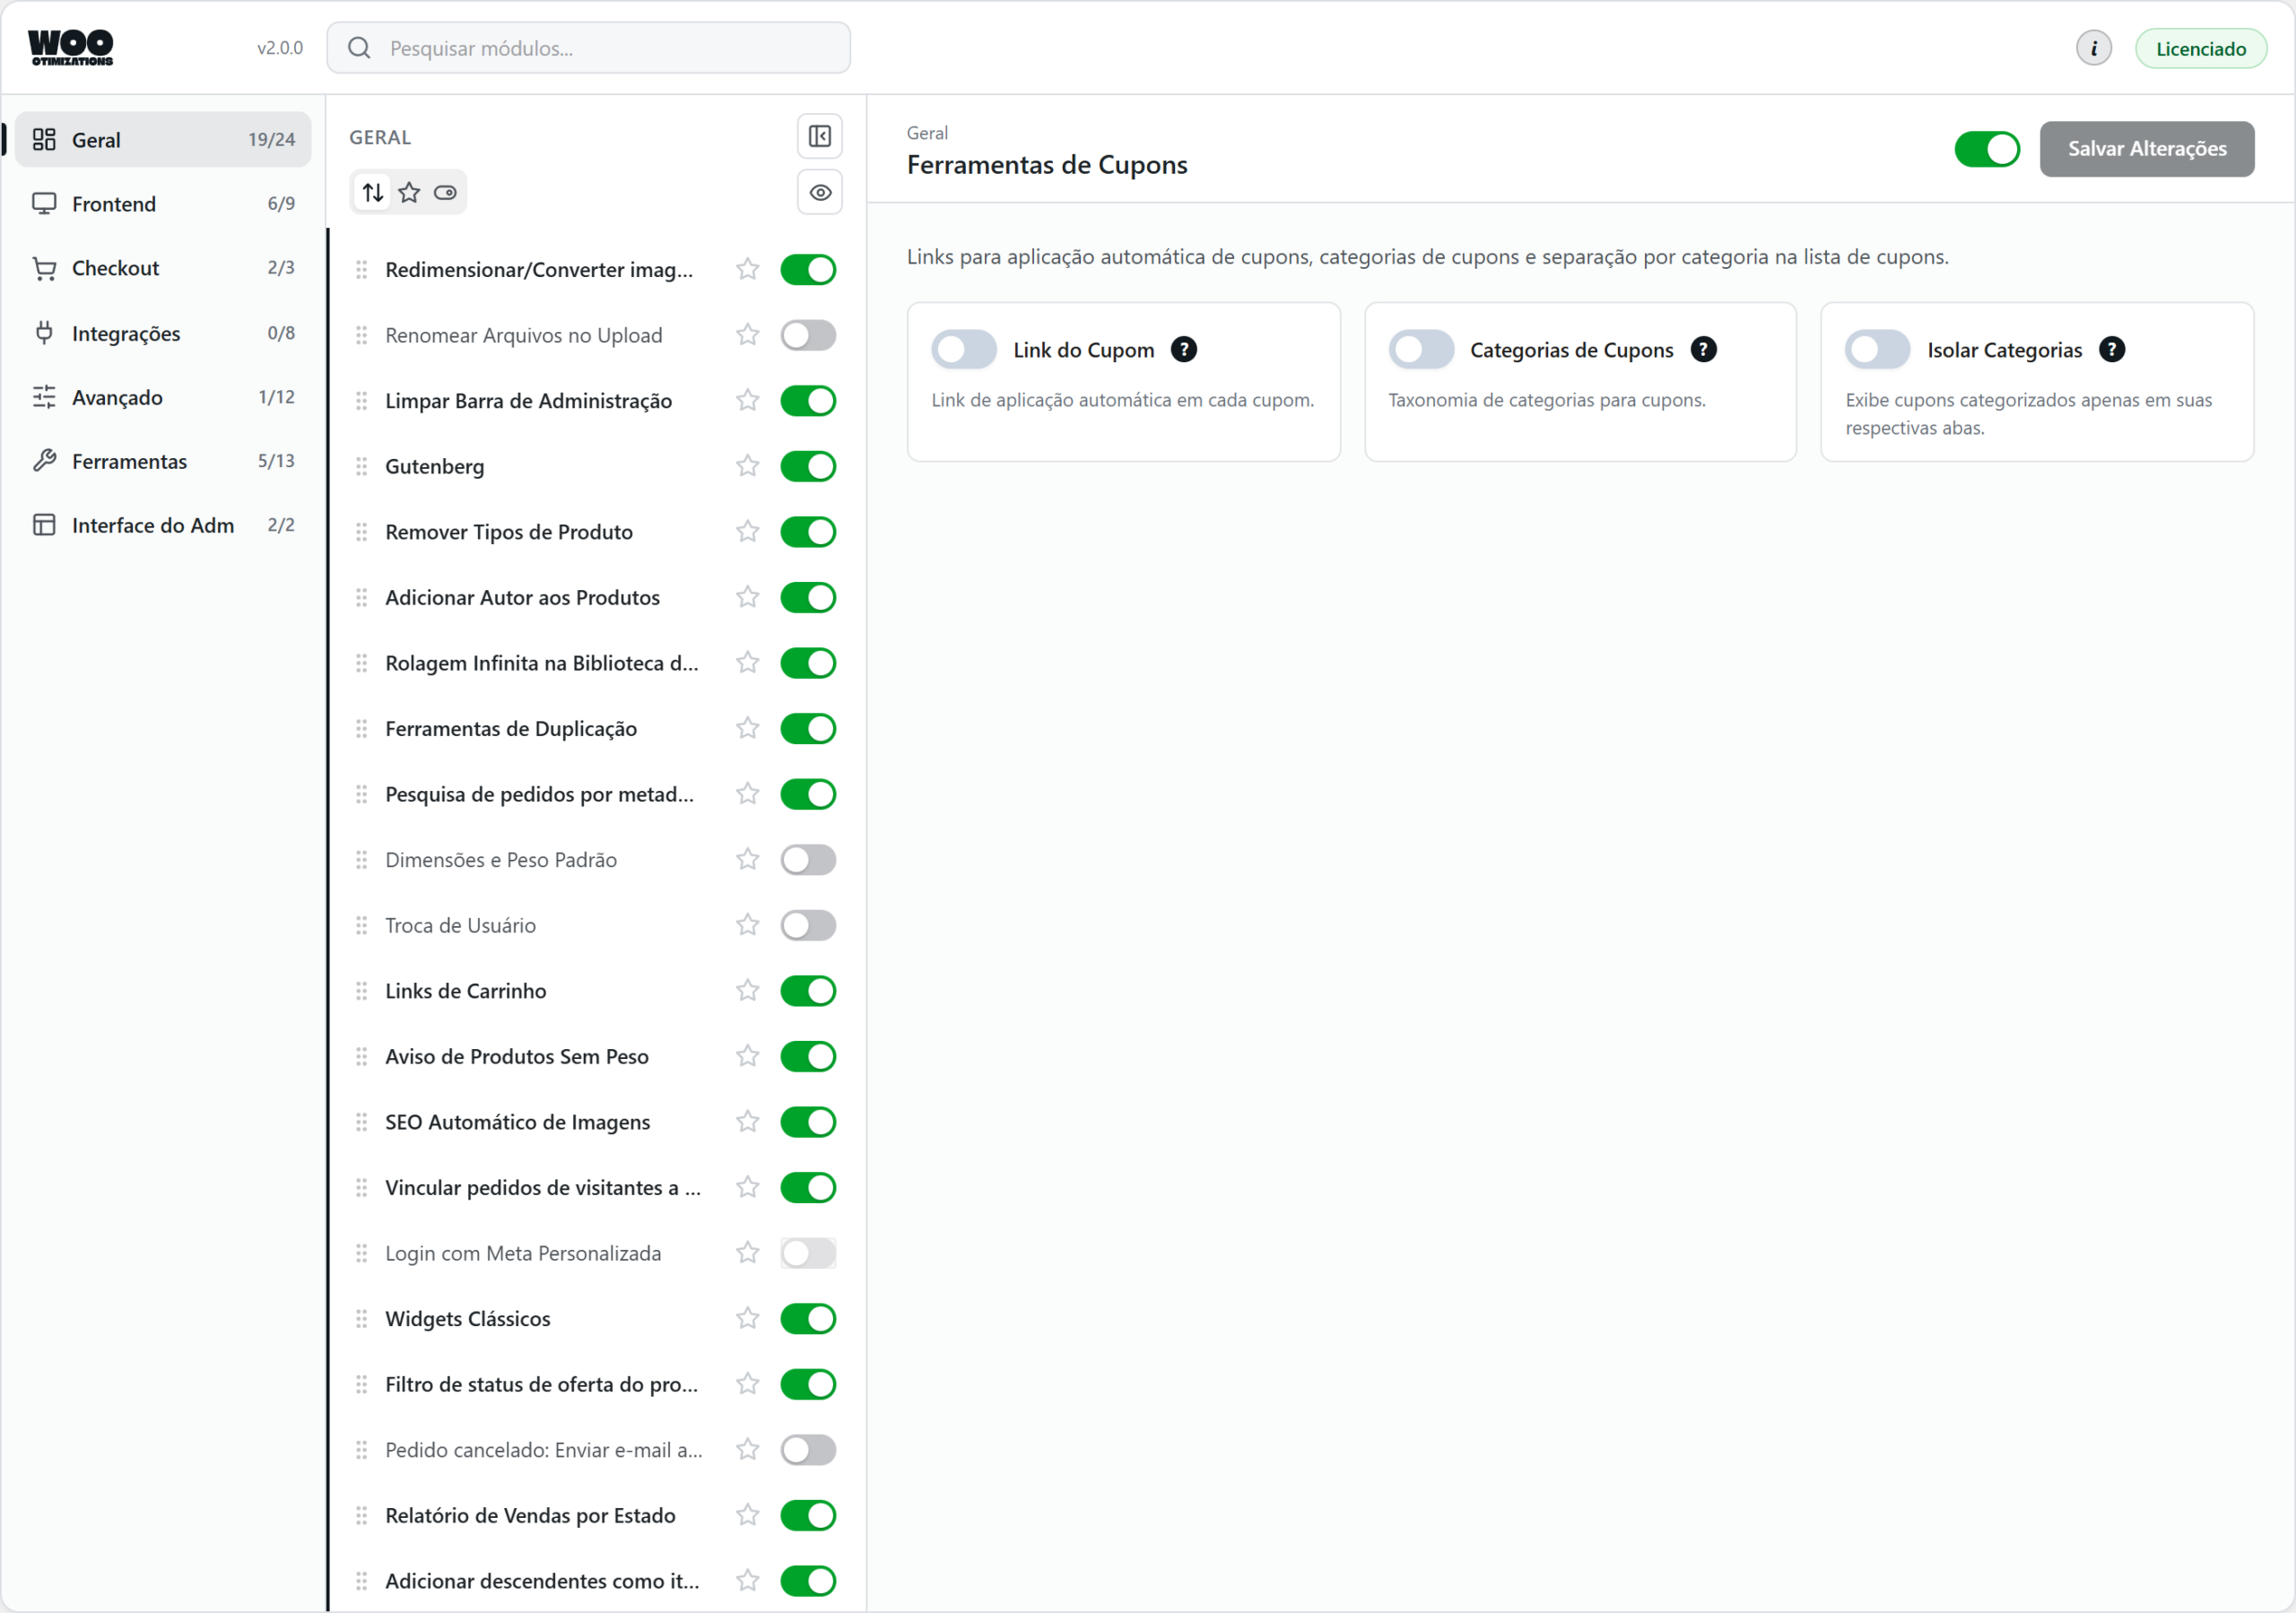Click the Woo Otimizations logo
2296x1613 pixels.
pos(71,47)
